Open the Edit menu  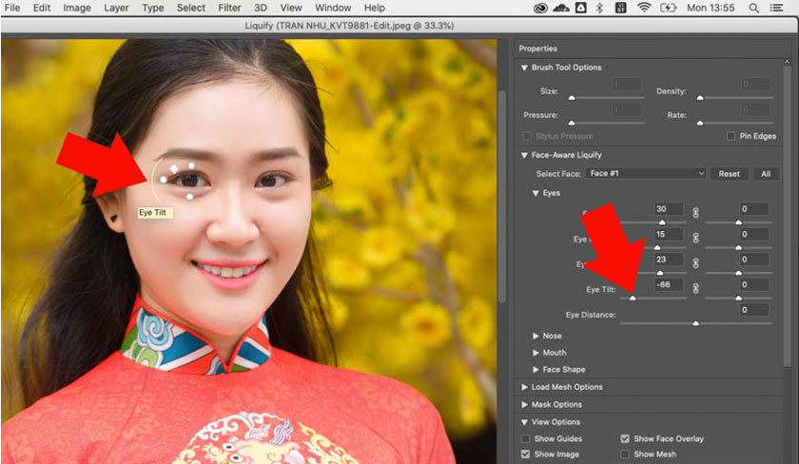pyautogui.click(x=42, y=8)
